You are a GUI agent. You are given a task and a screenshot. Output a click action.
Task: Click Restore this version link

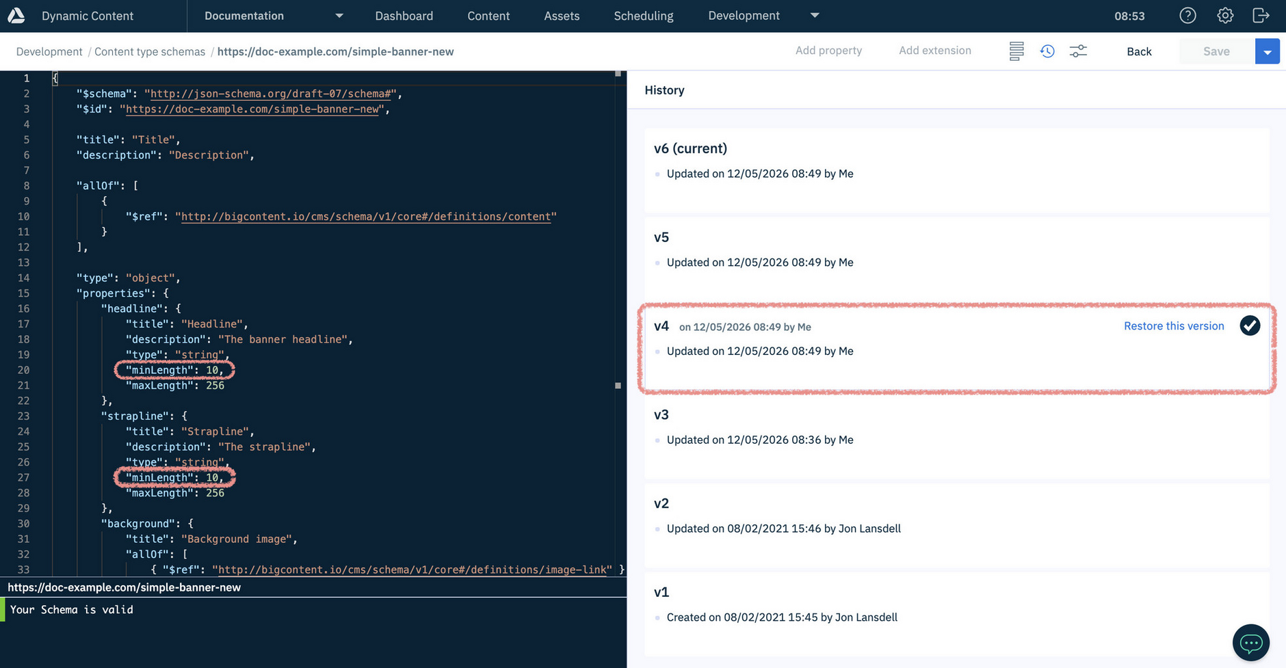[1174, 326]
